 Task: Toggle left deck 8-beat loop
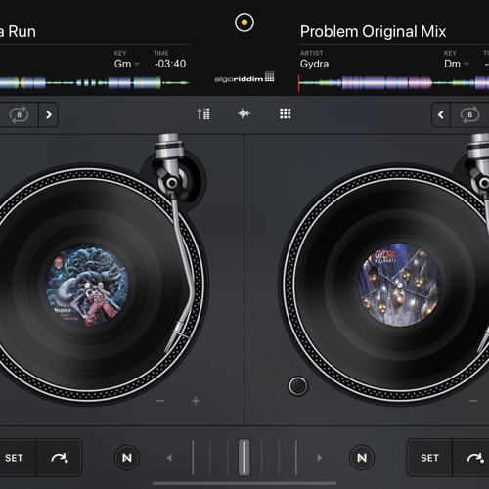click(19, 114)
